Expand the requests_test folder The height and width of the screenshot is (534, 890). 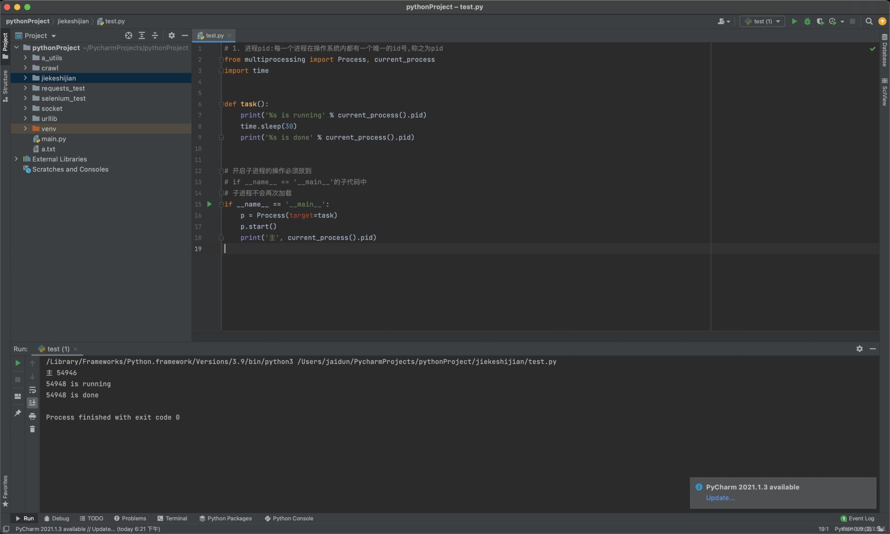click(25, 88)
